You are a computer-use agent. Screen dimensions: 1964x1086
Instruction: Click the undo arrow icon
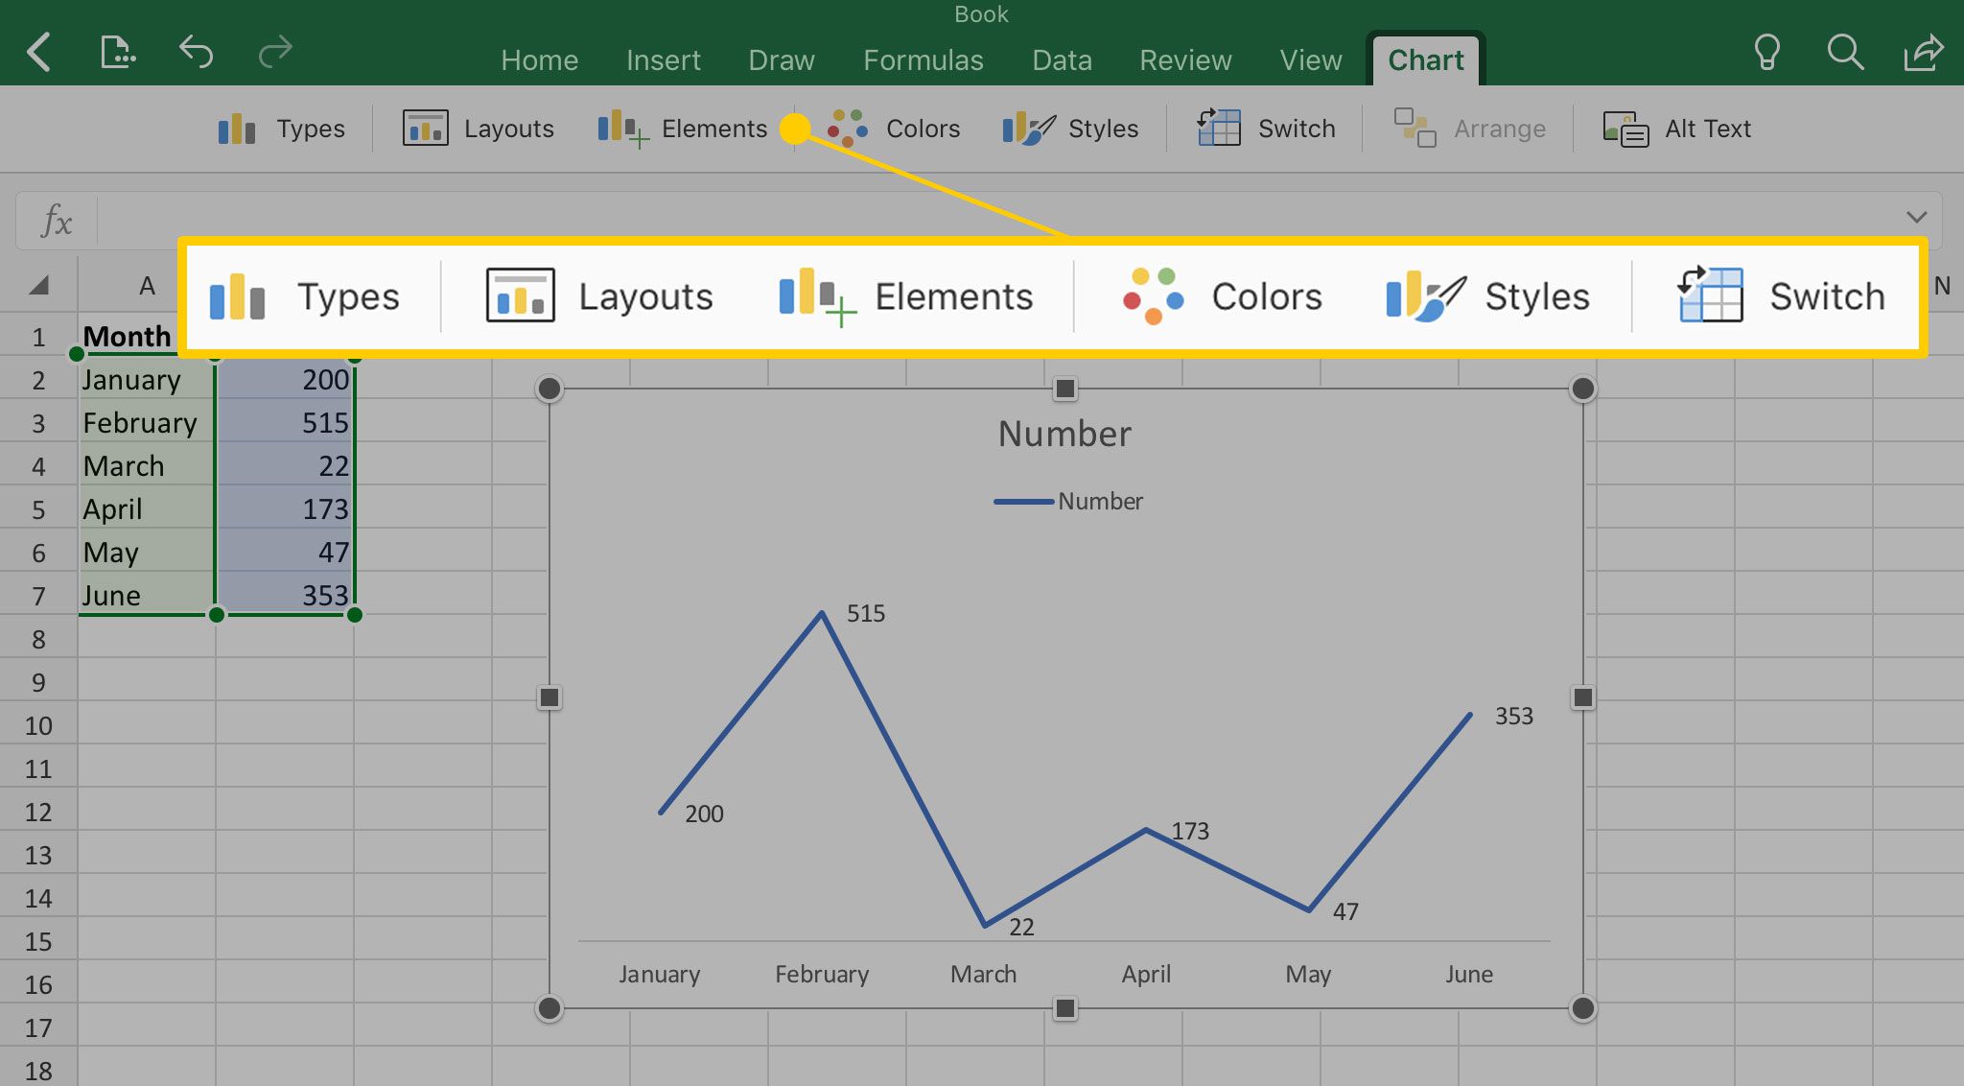point(196,52)
